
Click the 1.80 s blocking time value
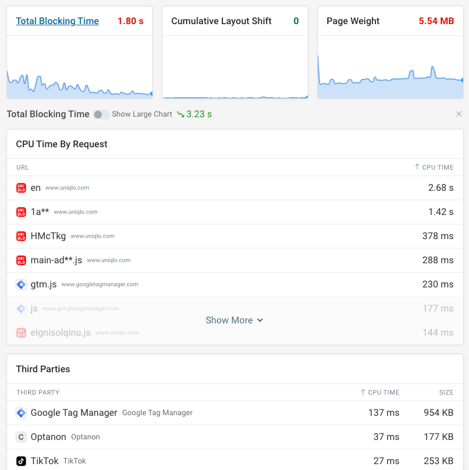pos(130,21)
